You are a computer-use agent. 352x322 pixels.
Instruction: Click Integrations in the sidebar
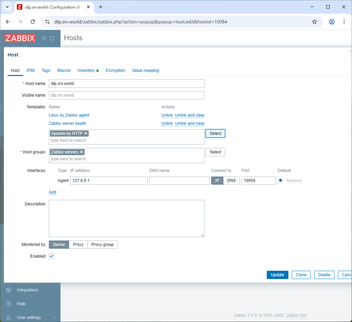[x=27, y=290]
